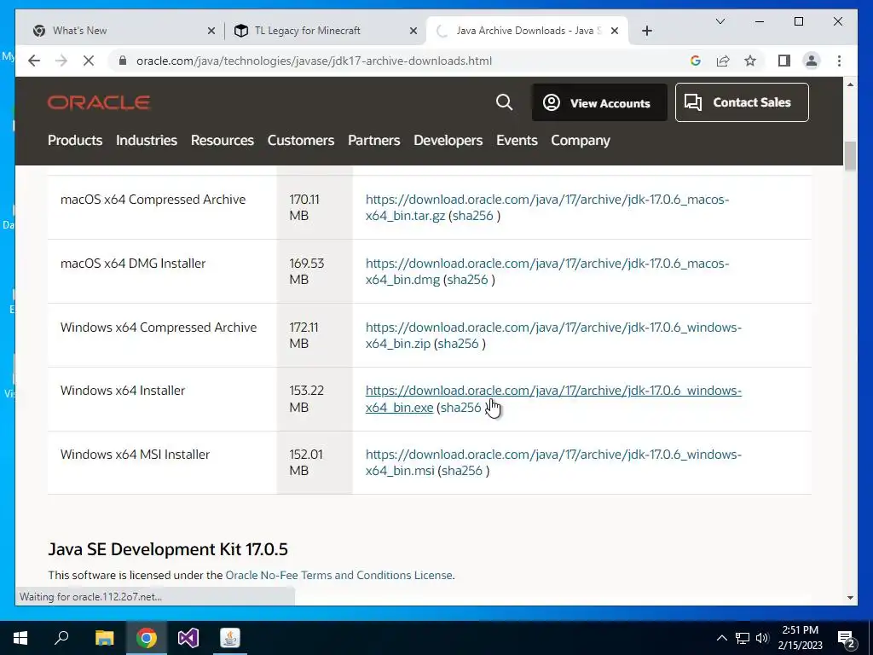The height and width of the screenshot is (655, 873).
Task: Select the Java Archive Downloads tab
Action: (526, 31)
